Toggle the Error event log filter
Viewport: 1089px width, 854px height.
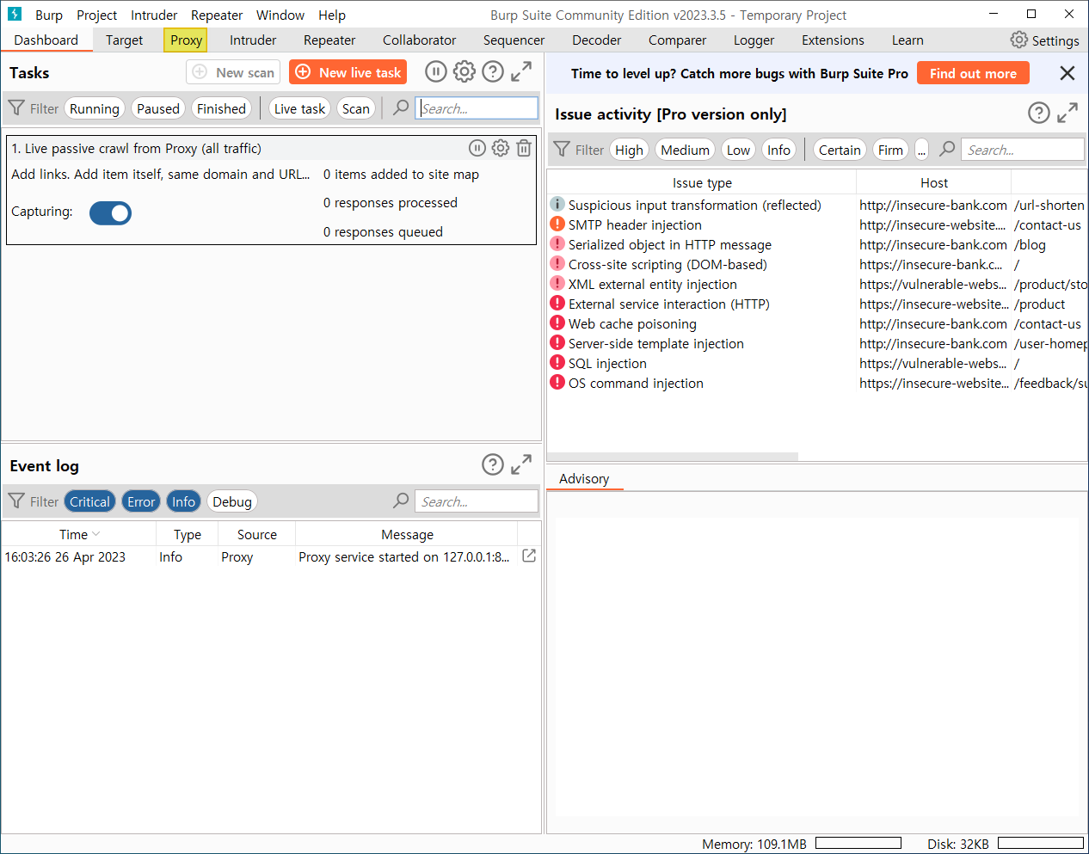(141, 501)
